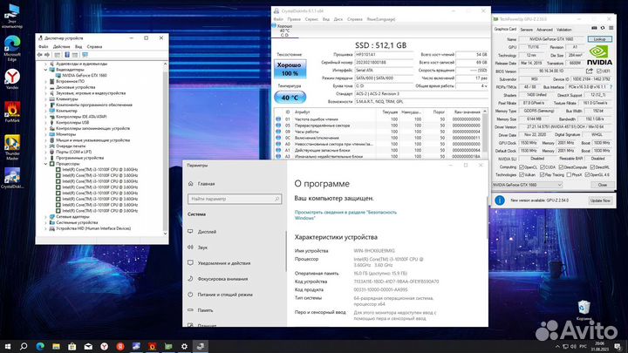Toggle the OpenCL checkbox in GPU-Z
The width and height of the screenshot is (628, 353).
(522, 166)
